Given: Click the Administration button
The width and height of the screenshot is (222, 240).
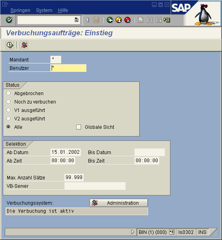Looking at the screenshot, I should coord(119,203).
